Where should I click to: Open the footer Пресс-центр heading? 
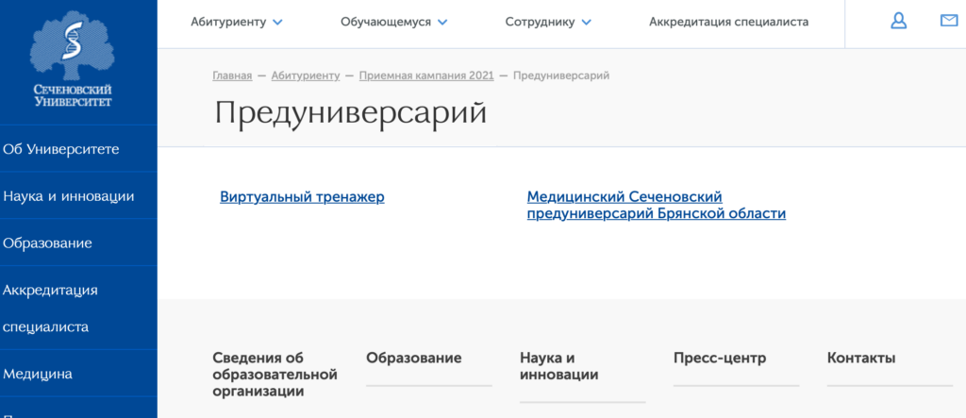pyautogui.click(x=720, y=359)
